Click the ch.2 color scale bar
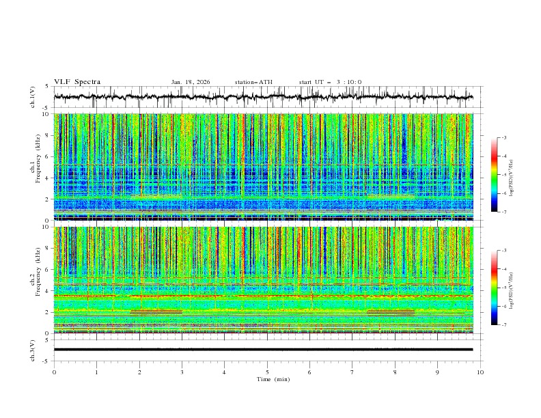 (495, 288)
